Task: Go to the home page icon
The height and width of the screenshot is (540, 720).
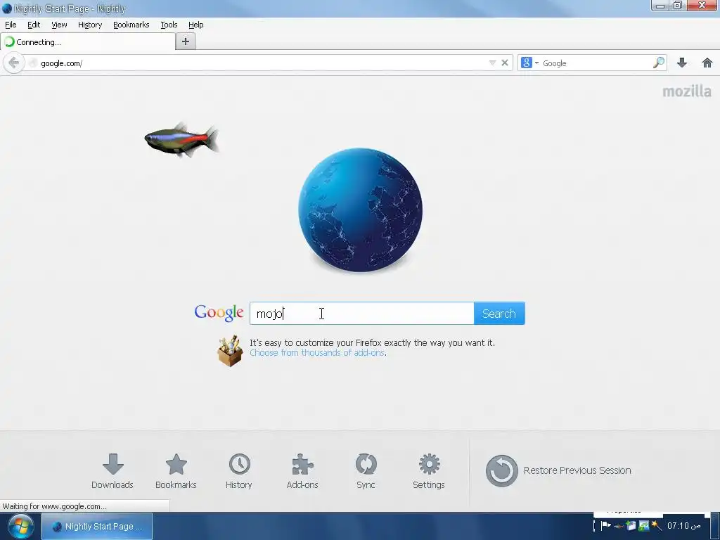Action: [707, 63]
